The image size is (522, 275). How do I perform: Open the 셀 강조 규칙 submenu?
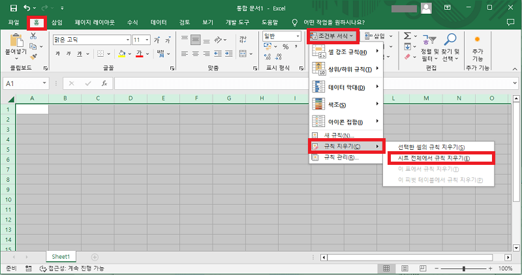pyautogui.click(x=346, y=51)
